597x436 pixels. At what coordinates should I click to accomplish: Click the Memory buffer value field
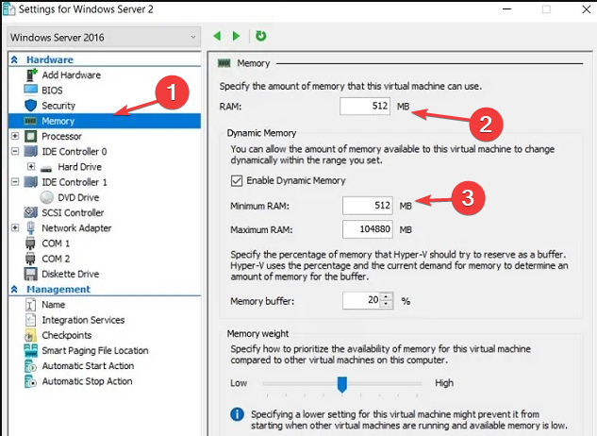coord(362,301)
